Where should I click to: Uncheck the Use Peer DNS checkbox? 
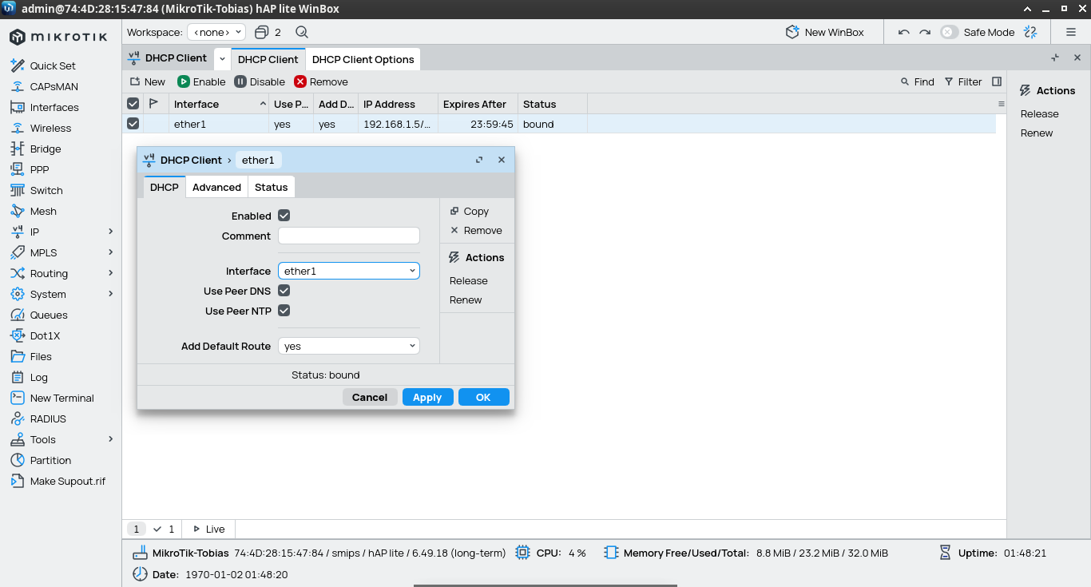284,291
